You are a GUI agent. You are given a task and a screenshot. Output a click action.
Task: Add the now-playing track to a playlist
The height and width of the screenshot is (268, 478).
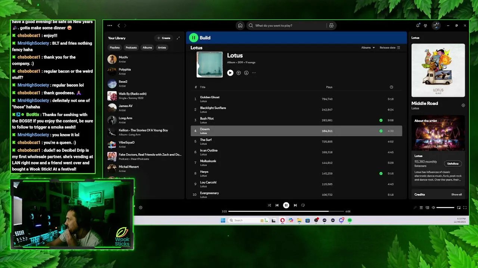(x=140, y=207)
